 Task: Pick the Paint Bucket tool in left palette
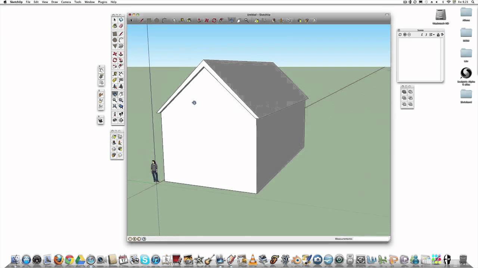click(115, 26)
